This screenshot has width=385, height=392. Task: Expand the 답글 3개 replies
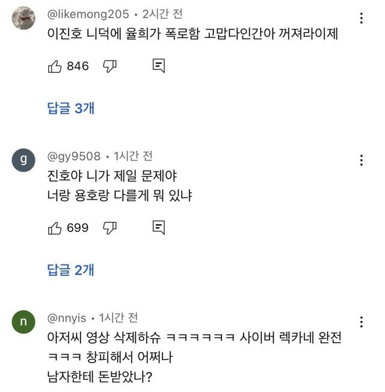point(71,108)
